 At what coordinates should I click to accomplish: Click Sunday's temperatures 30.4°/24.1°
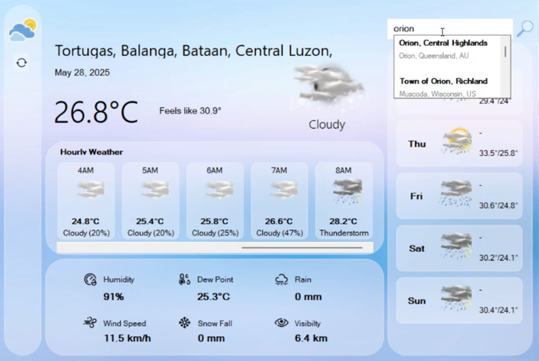(x=499, y=310)
